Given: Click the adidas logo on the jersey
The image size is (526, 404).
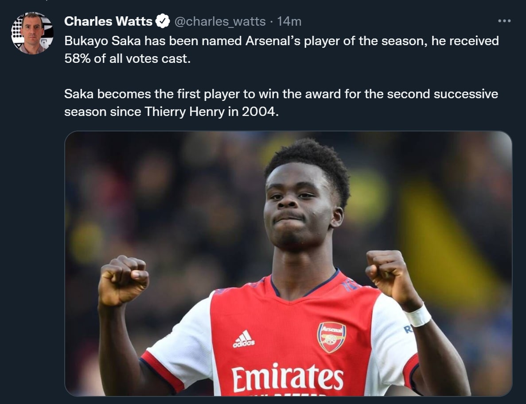Looking at the screenshot, I should [x=244, y=339].
